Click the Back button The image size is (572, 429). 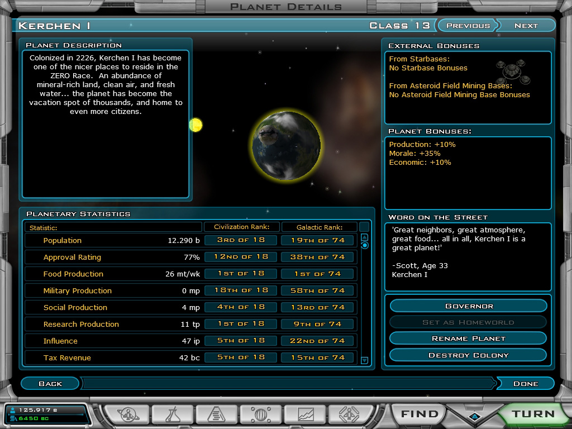point(50,384)
